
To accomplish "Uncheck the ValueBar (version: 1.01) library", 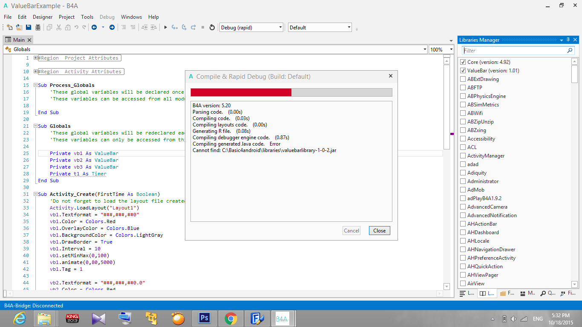I will [463, 71].
